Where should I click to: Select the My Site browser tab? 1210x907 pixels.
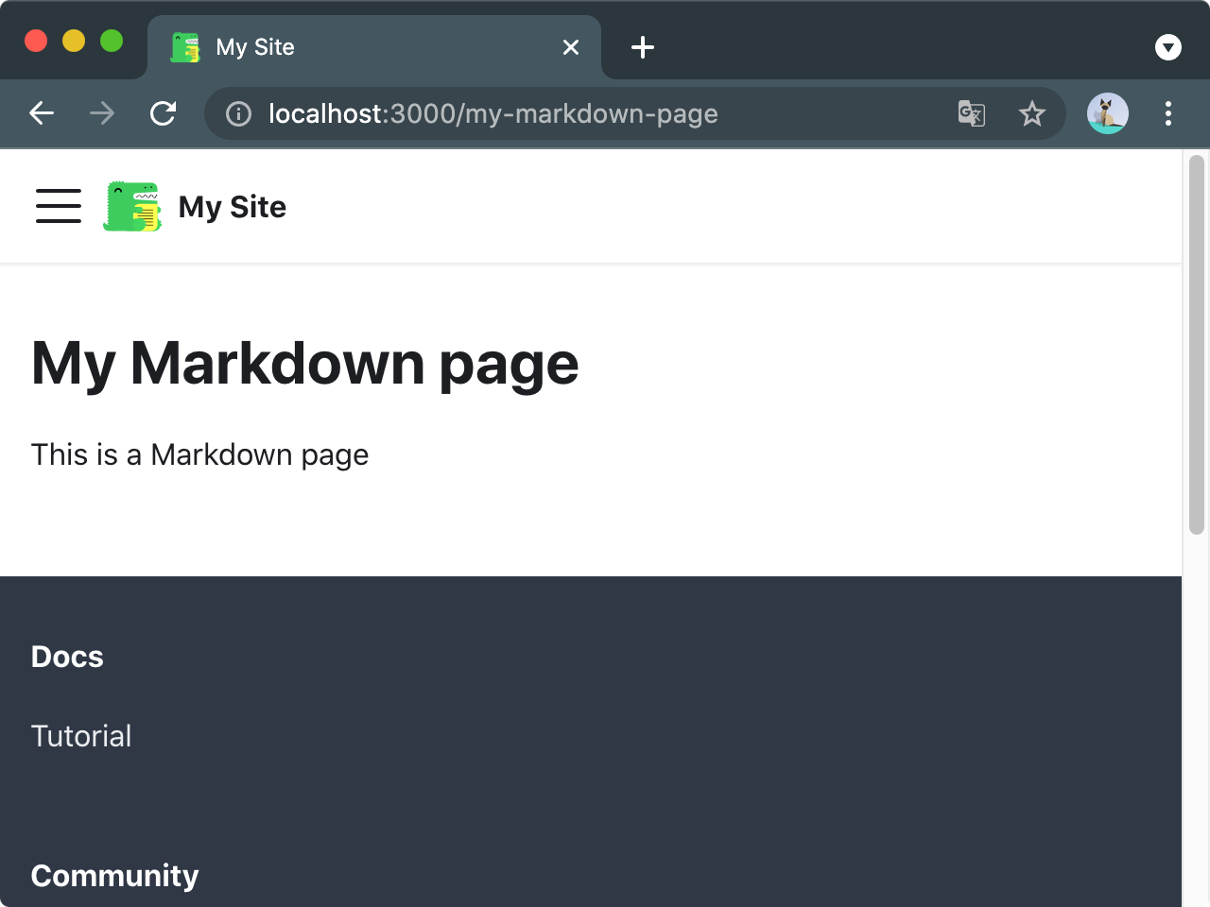[x=374, y=47]
